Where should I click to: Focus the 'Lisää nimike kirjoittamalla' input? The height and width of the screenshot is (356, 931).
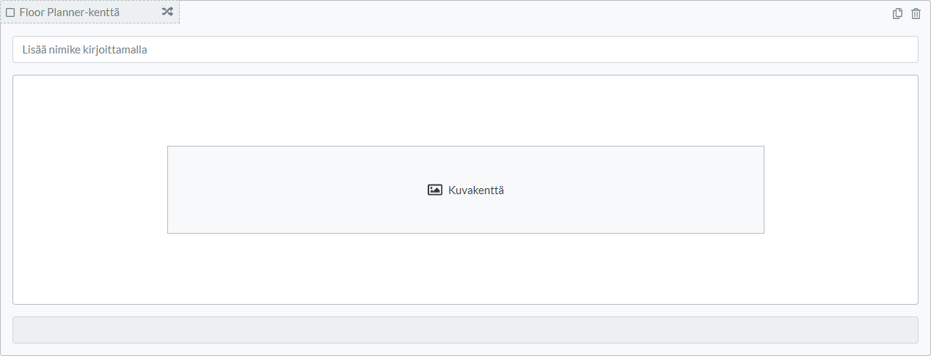pos(465,50)
